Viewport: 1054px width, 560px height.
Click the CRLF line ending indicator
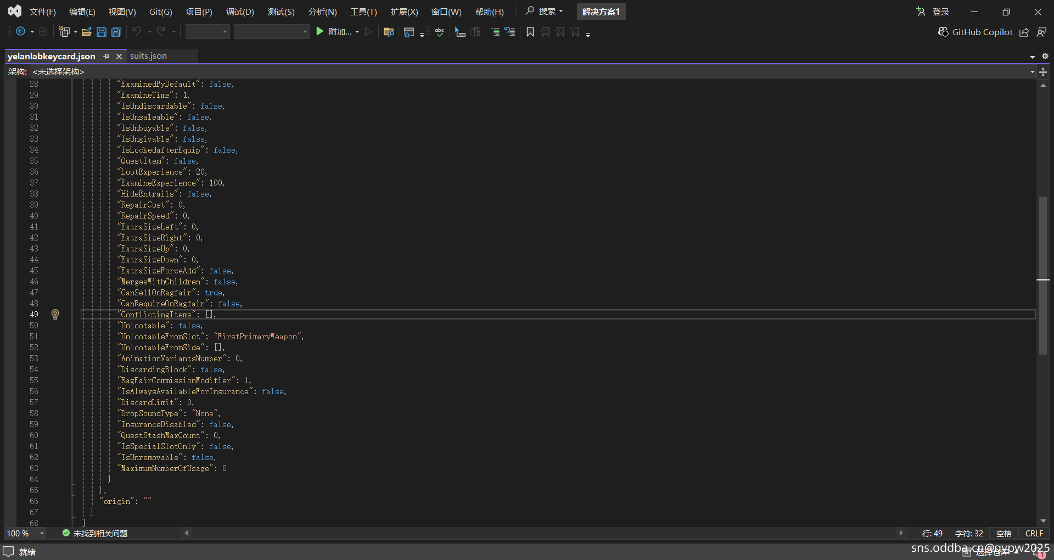click(1034, 534)
